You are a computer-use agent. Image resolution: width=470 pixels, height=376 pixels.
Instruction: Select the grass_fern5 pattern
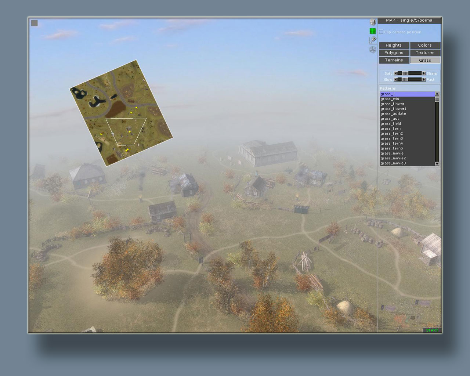(407, 148)
